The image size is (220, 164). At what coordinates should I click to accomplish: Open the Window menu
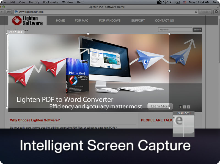point(68,2)
